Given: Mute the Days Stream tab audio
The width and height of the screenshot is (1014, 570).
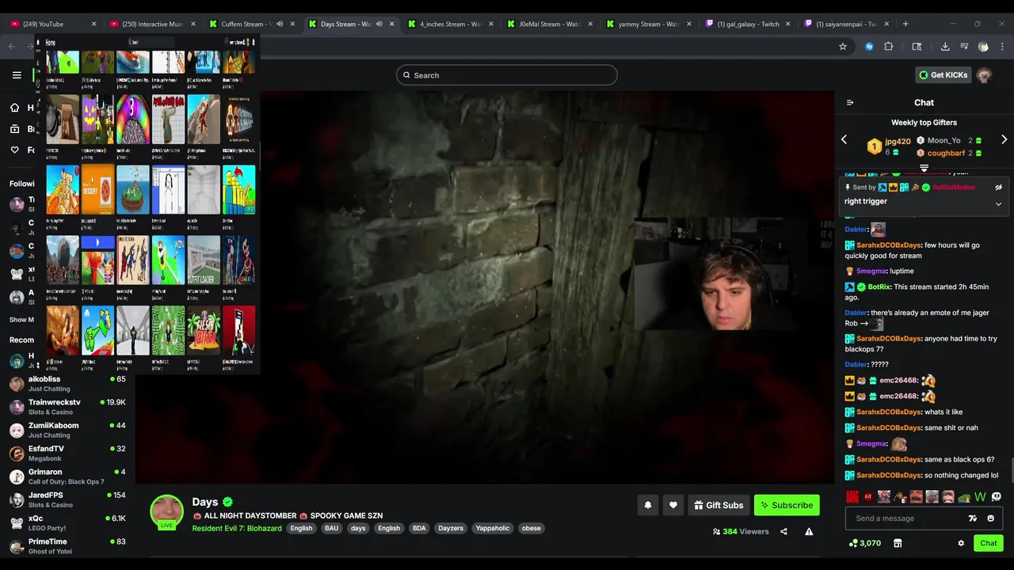Looking at the screenshot, I should click(379, 24).
